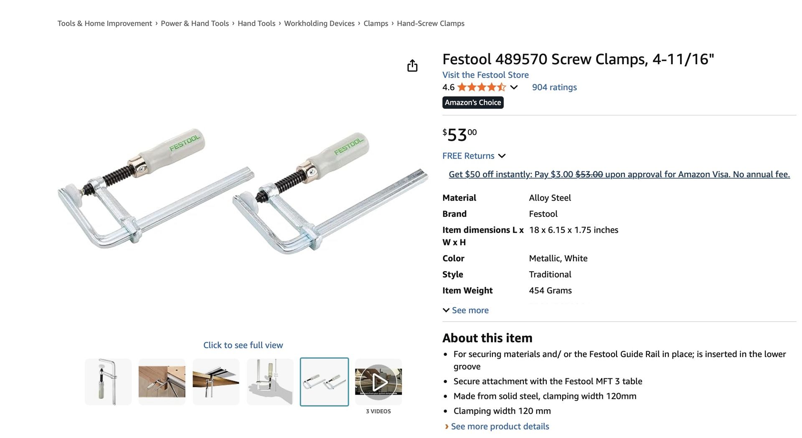Go to Hand Tools breadcrumb
Screen dimensions: 802x438
(x=256, y=23)
